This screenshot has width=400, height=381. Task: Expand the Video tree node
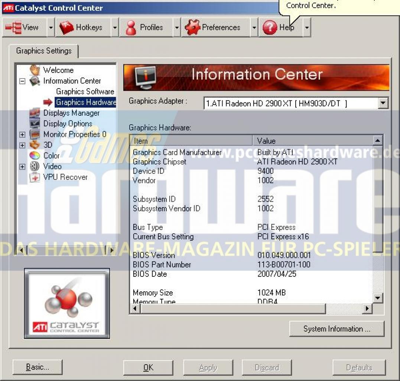(22, 167)
